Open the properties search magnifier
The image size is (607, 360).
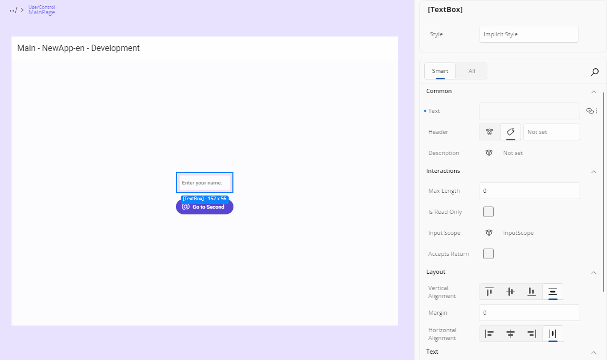point(595,71)
